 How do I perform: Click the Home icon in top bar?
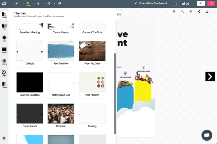point(4,4)
